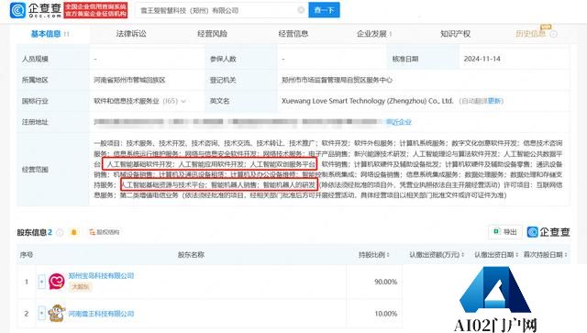Select 软件和信息技术服务业 industry text
This screenshot has height=333, width=587.
click(127, 101)
